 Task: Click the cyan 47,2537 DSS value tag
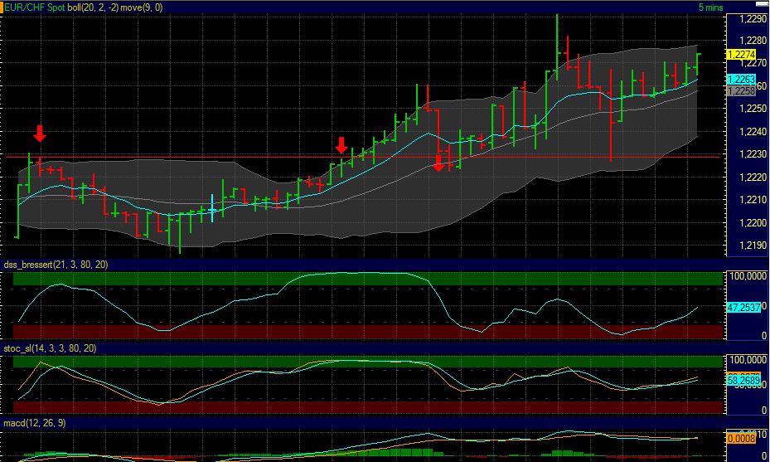[743, 307]
